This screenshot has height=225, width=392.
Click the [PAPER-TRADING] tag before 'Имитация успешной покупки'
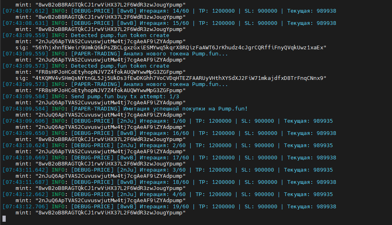(x=96, y=109)
